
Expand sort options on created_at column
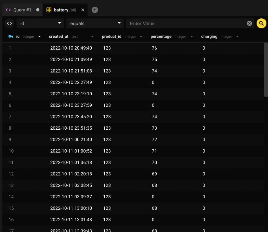pyautogui.click(x=92, y=37)
